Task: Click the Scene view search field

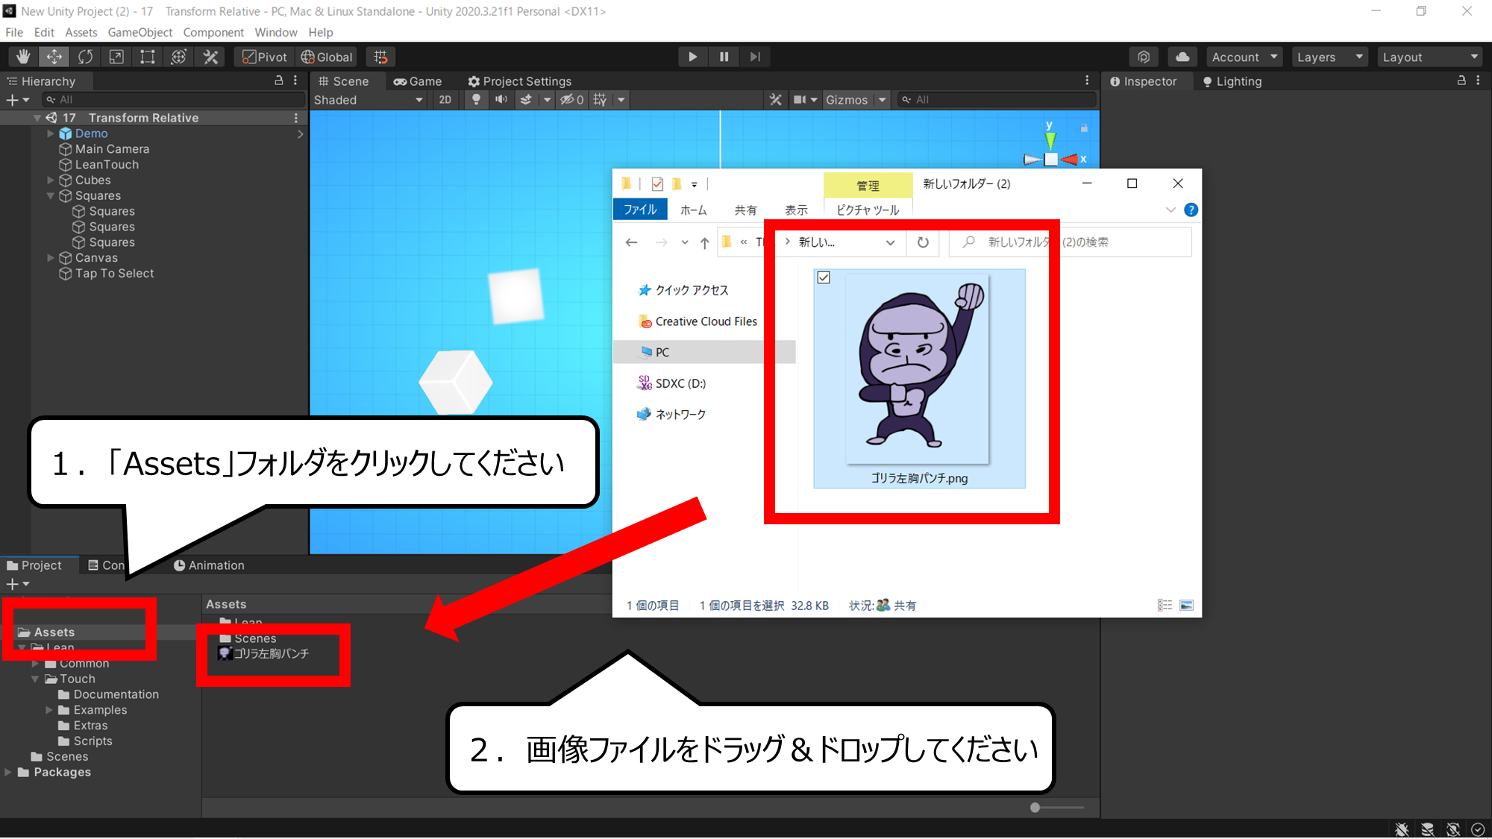Action: coord(997,100)
